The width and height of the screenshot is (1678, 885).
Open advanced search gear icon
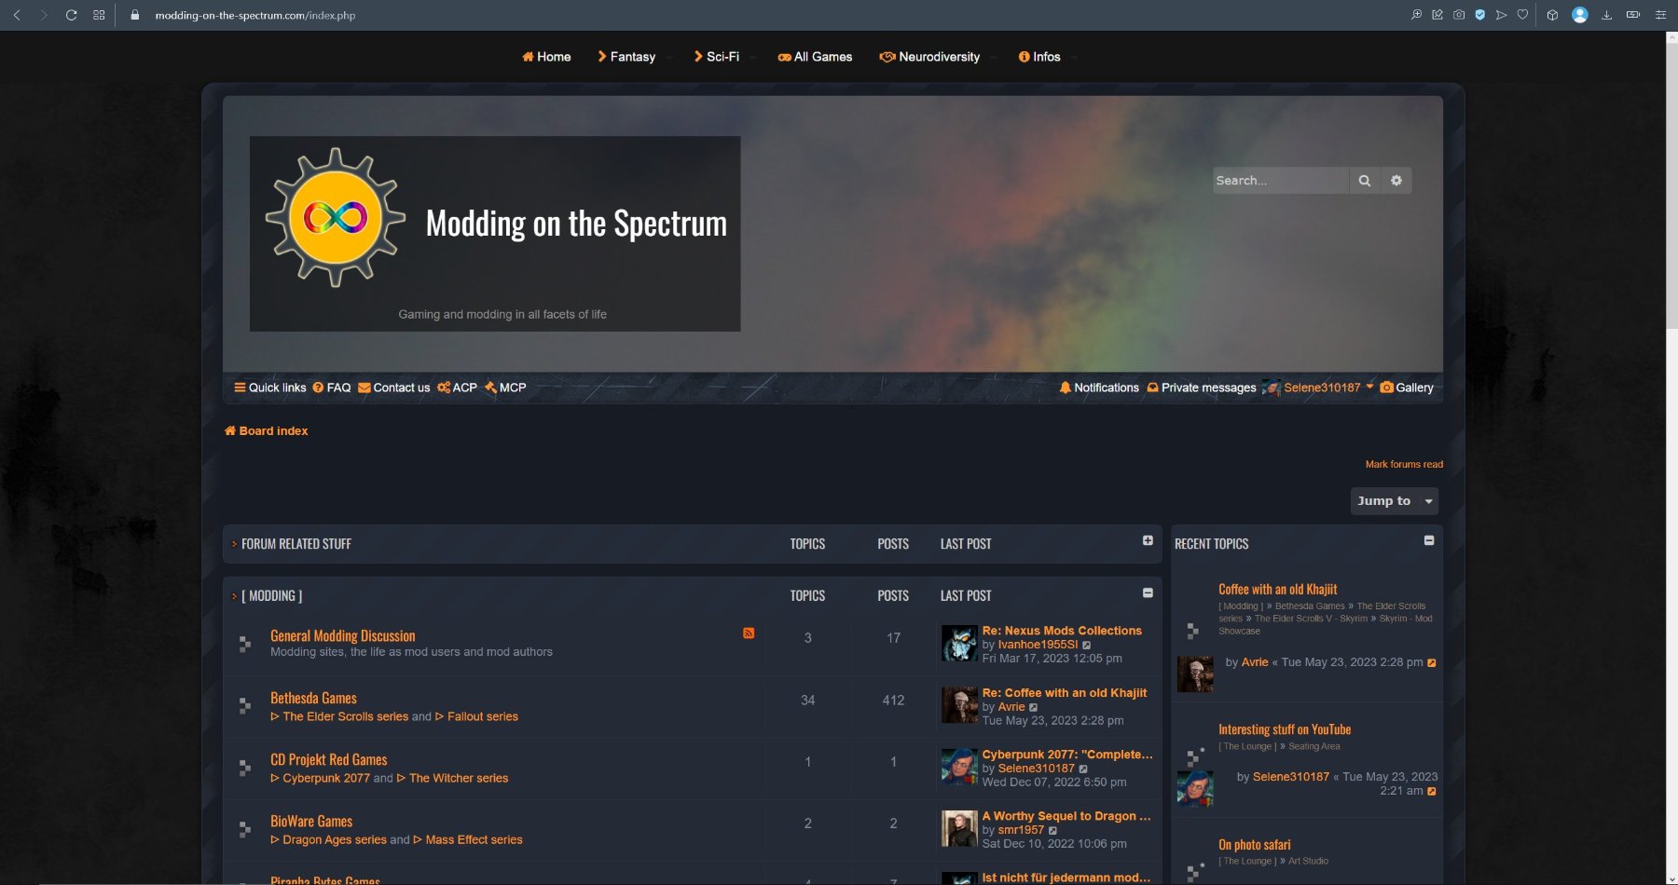point(1396,181)
